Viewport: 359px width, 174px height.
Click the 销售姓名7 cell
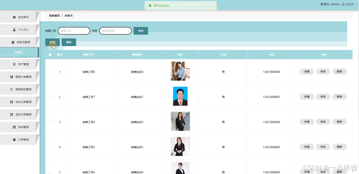click(x=137, y=97)
